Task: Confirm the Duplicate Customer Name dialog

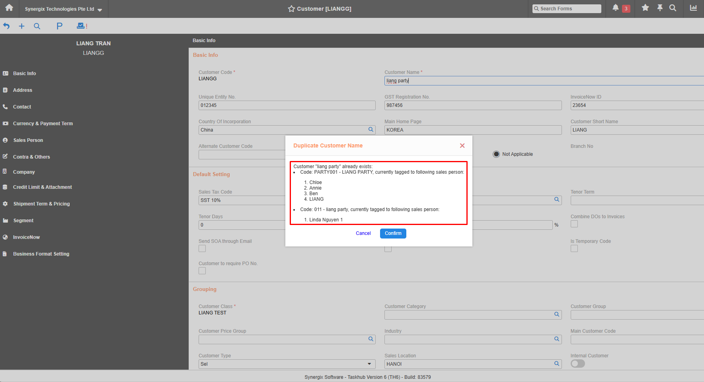Action: [393, 233]
